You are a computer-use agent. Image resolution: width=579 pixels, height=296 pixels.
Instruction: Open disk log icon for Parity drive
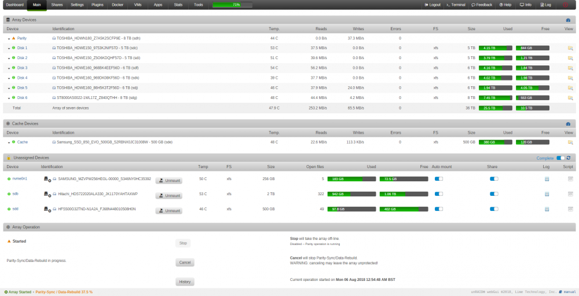point(54,38)
